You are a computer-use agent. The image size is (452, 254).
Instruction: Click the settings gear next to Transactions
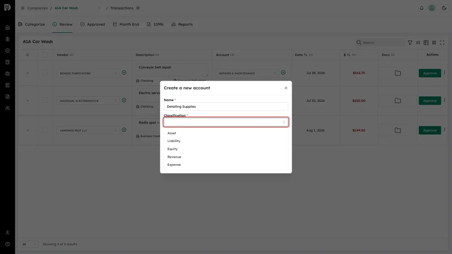click(138, 8)
